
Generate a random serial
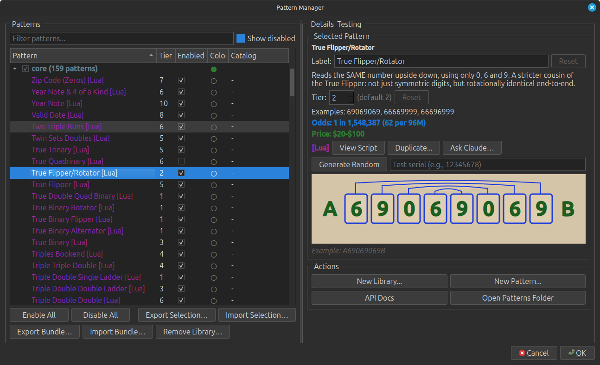(x=349, y=164)
